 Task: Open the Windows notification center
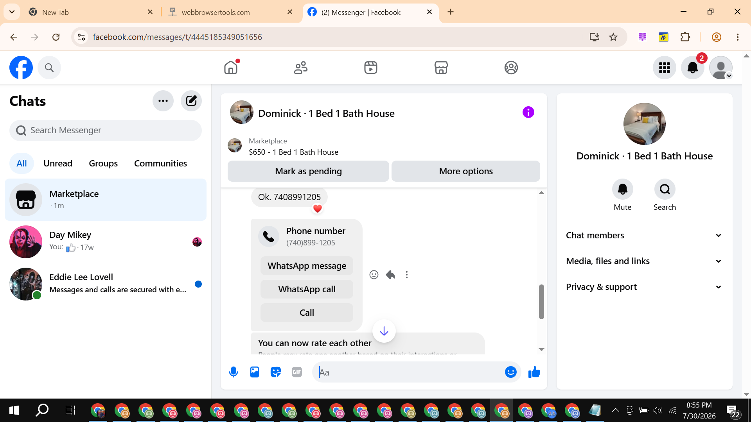(x=733, y=411)
